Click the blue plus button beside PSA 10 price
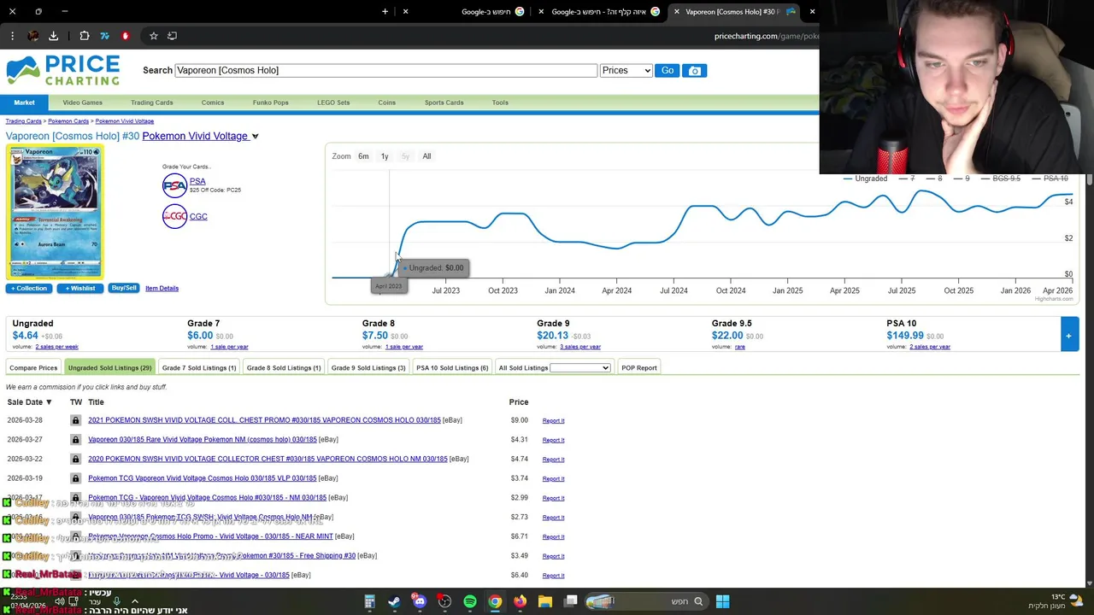This screenshot has width=1094, height=615. pos(1068,336)
